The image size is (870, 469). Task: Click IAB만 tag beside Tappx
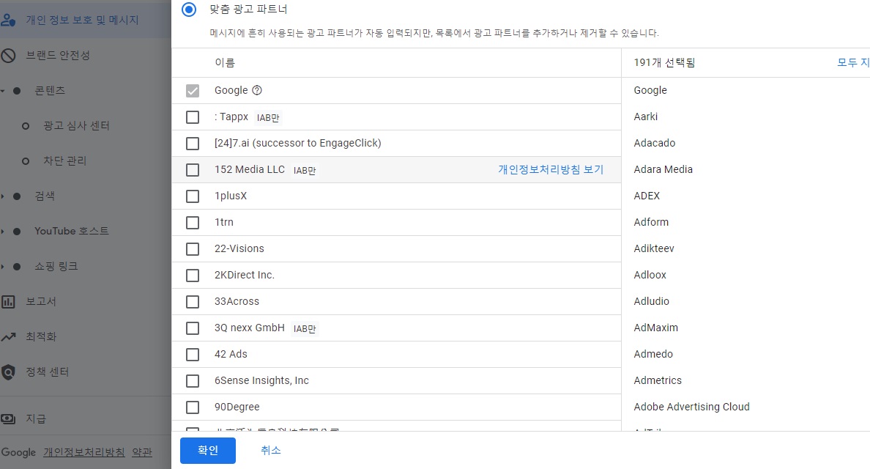click(268, 118)
